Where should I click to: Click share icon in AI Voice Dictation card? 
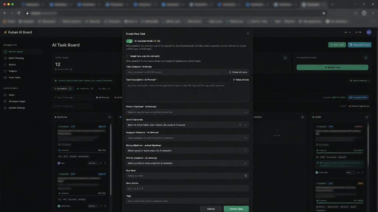point(366,58)
